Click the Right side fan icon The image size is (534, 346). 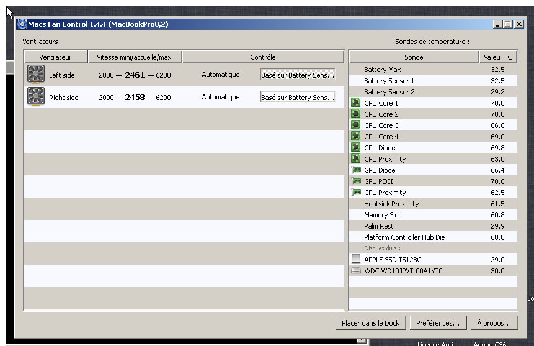pos(36,97)
